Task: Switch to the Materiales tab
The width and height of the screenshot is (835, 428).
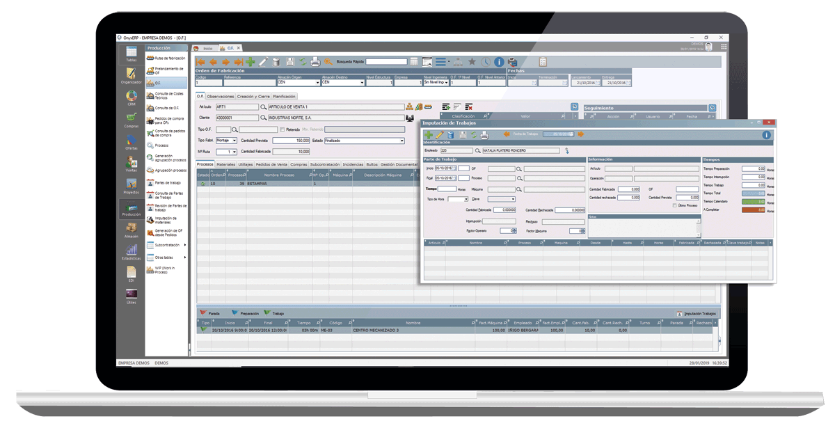Action: [225, 164]
